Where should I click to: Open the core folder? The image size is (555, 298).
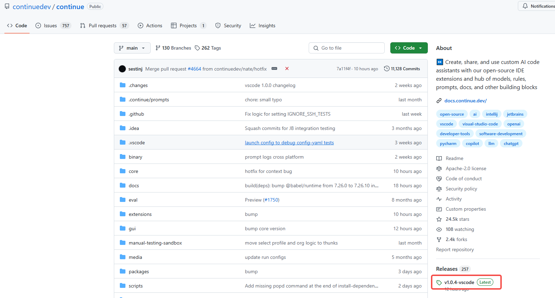[x=133, y=171]
